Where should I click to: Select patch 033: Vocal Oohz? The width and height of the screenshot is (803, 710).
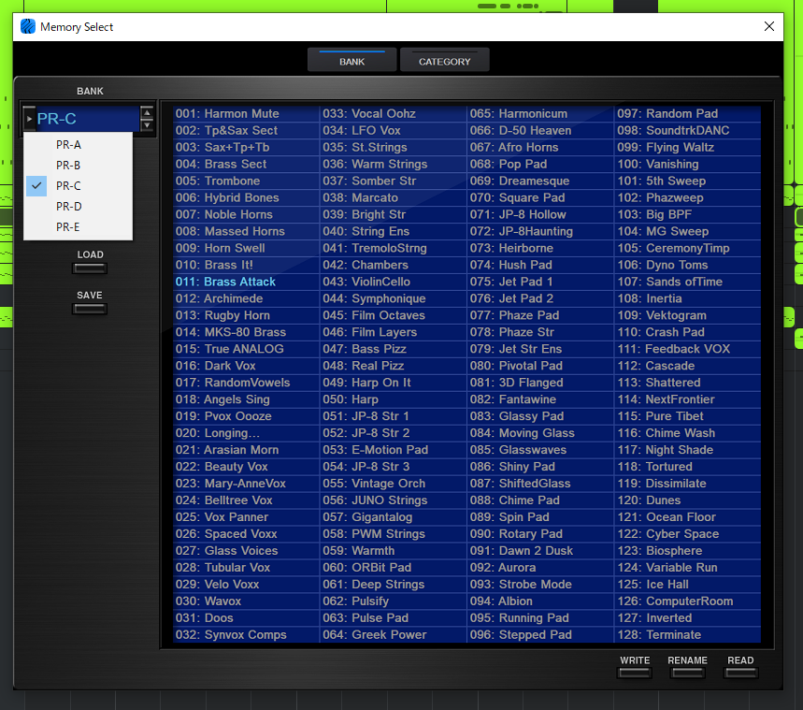tap(394, 114)
